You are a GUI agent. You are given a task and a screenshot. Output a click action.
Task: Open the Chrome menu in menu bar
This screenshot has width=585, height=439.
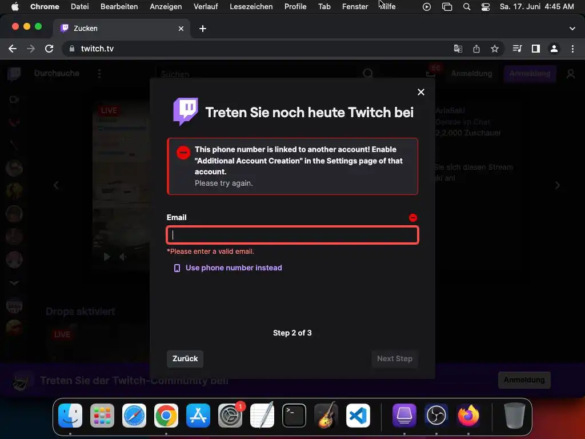(45, 6)
